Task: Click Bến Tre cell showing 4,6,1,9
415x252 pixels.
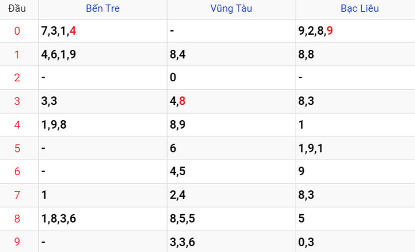Action: [x=103, y=54]
